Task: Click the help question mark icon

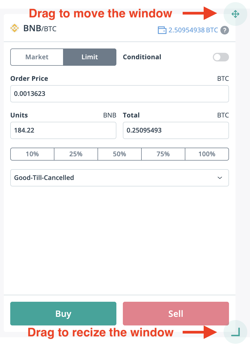Action: coord(224,30)
